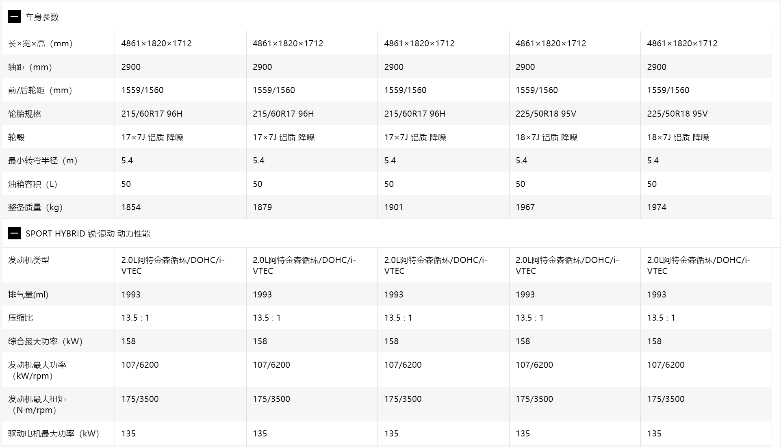Click the SPORT HYBRID 锐·混动 动力性能 heading text

(88, 234)
